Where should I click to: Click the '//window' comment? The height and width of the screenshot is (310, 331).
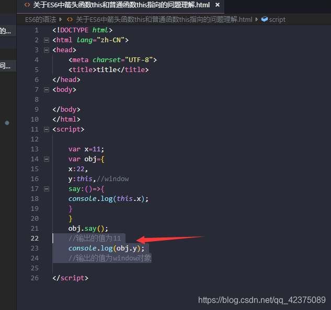(x=113, y=179)
